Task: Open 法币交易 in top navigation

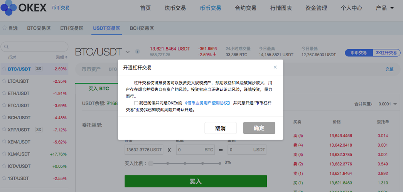Action: point(175,8)
